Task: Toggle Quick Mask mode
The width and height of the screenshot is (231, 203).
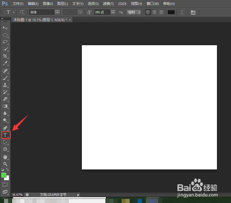Action: pyautogui.click(x=5, y=184)
